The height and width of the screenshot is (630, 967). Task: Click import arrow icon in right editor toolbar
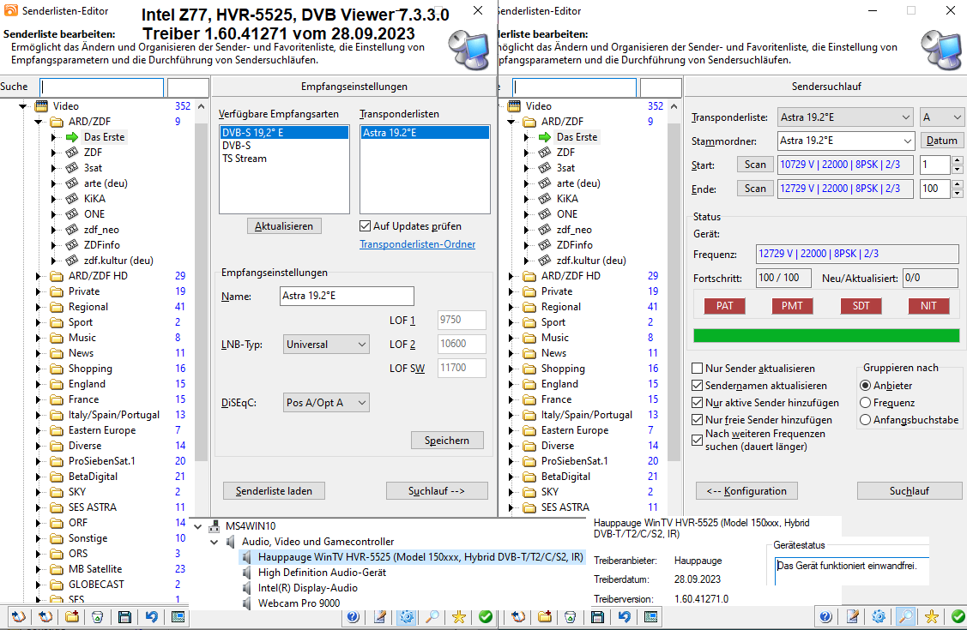click(518, 616)
